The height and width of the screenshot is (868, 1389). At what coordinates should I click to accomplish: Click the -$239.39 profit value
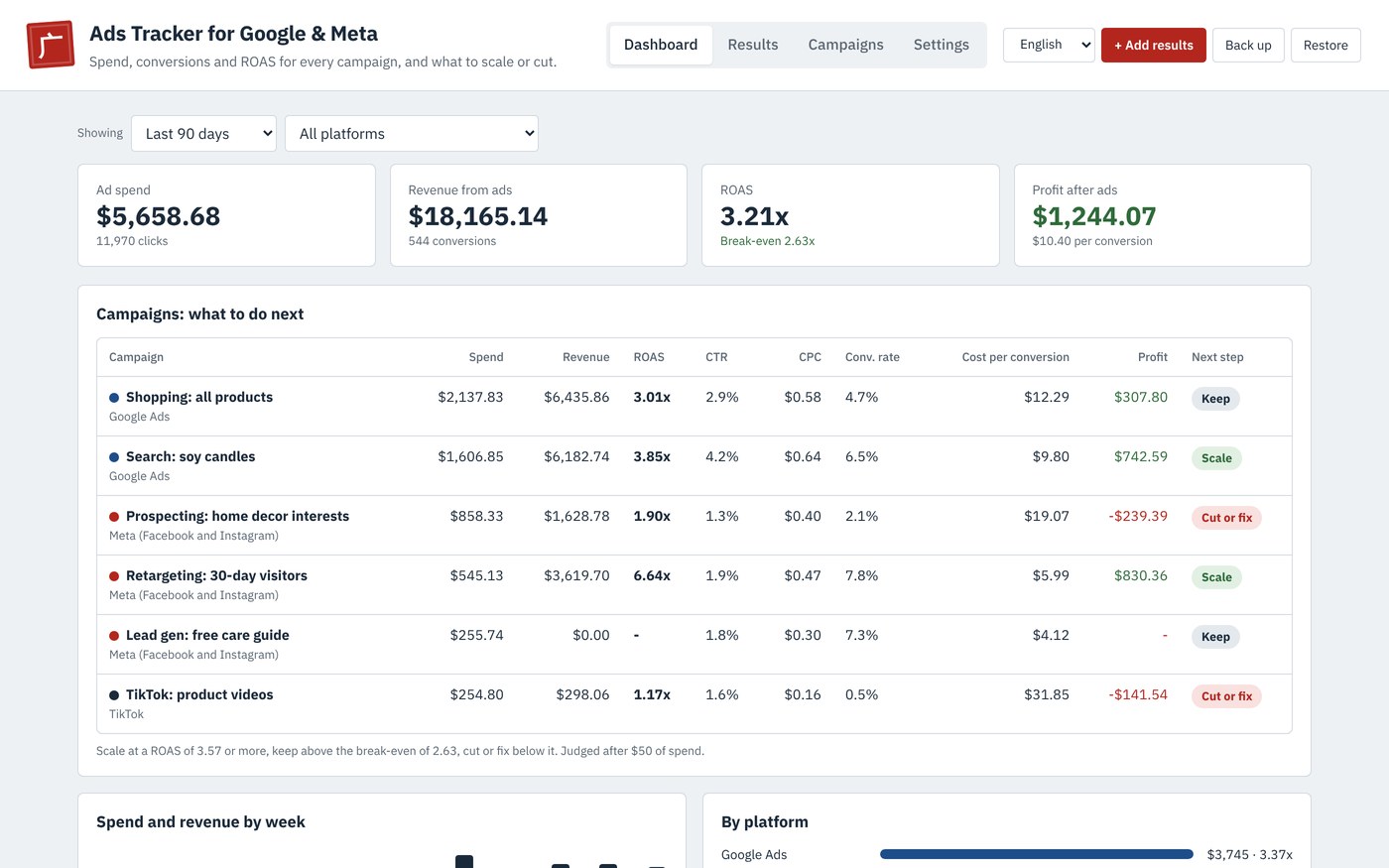pos(1138,516)
